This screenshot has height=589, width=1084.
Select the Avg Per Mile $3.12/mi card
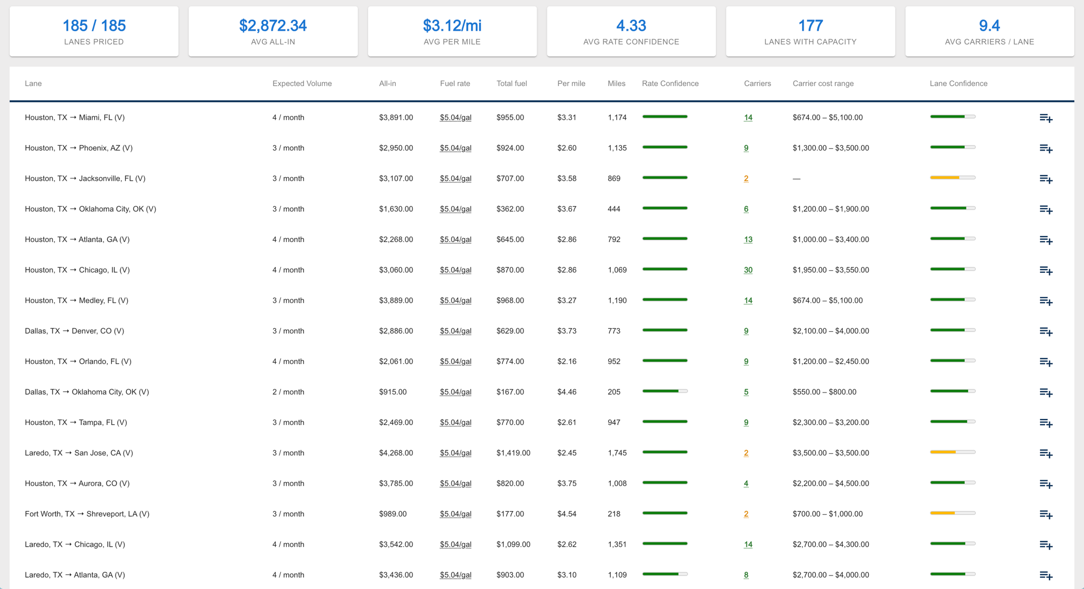tap(452, 31)
